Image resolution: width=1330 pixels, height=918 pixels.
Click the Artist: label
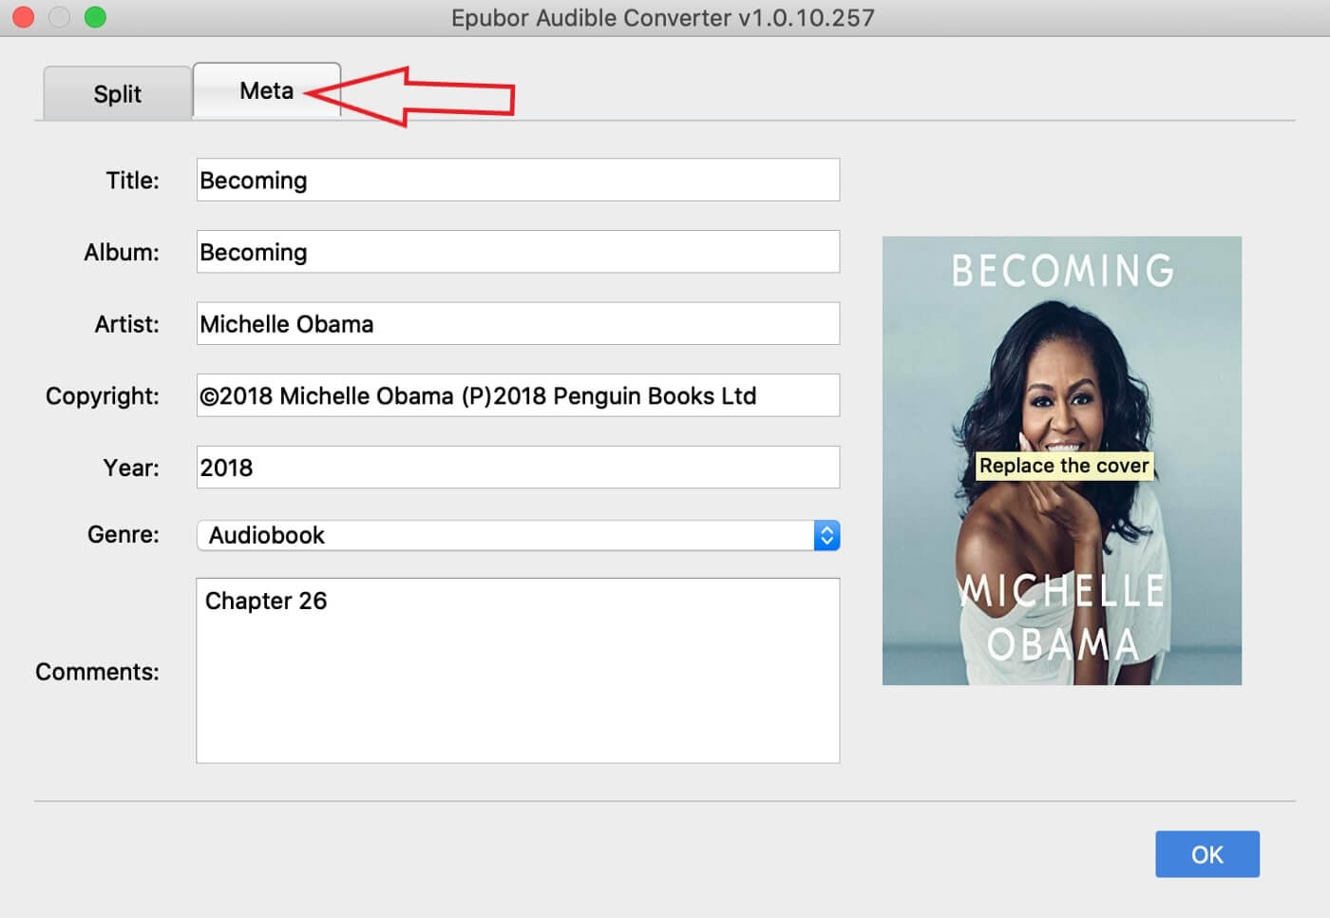126,324
